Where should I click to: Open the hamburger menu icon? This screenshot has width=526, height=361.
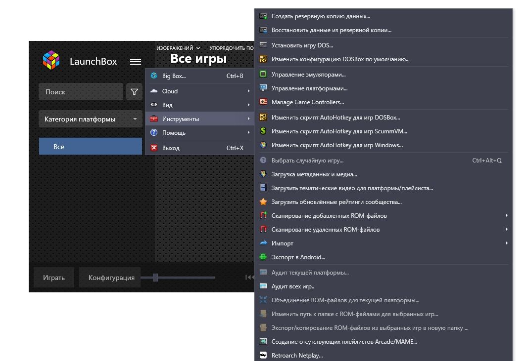(x=136, y=62)
